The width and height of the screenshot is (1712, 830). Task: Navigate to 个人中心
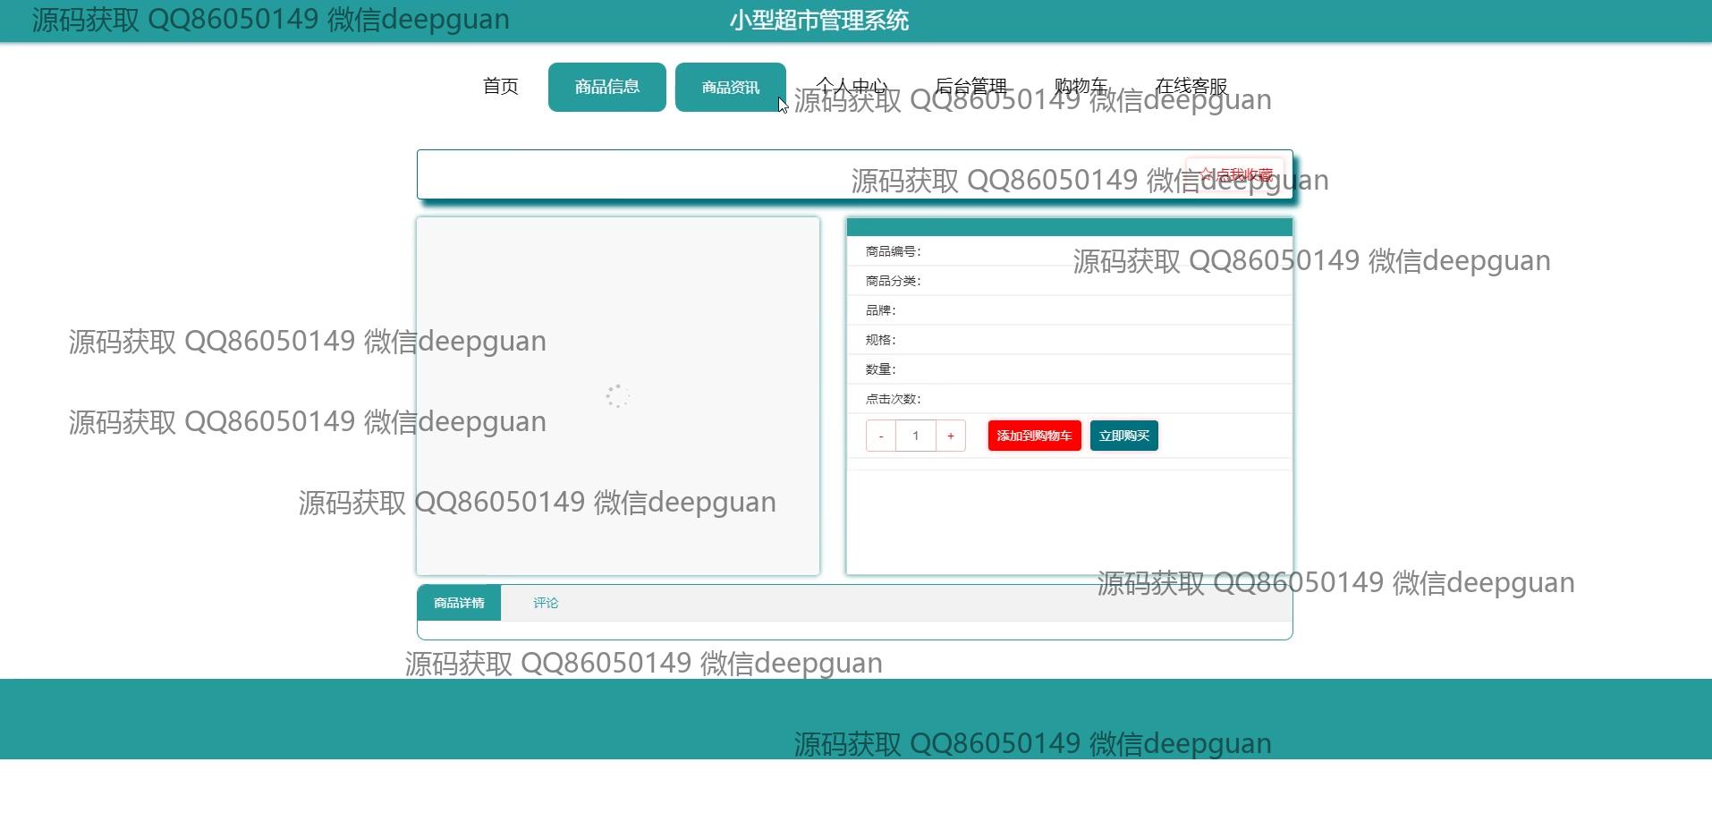[x=852, y=87]
